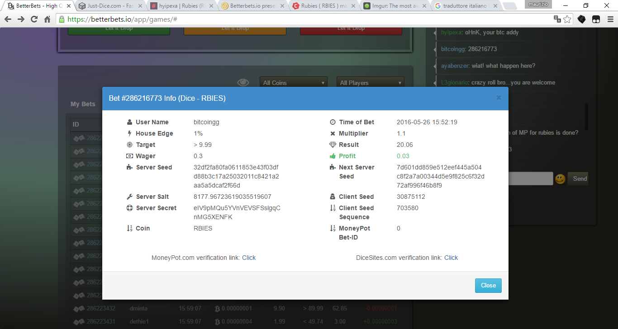Click the player name dethie1 in bets table

click(x=139, y=321)
